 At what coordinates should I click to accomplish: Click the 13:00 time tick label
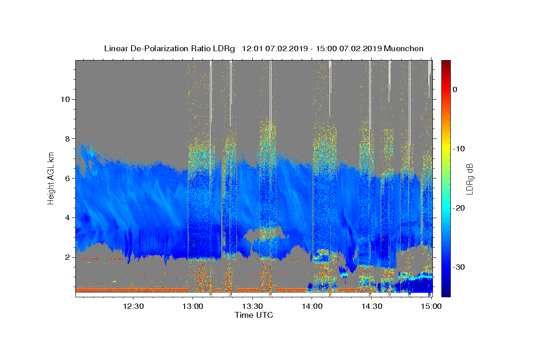(x=193, y=306)
